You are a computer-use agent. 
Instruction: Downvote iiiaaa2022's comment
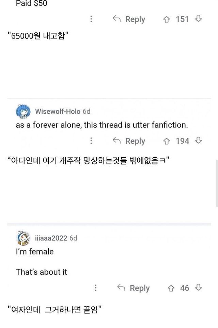pos(198,288)
